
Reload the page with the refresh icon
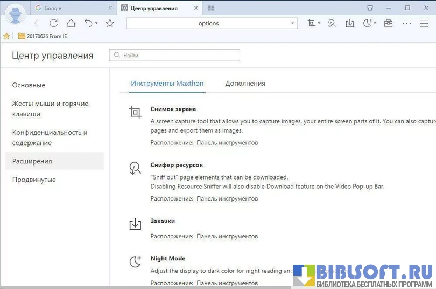pos(53,23)
